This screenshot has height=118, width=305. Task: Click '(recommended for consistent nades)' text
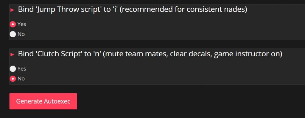click(x=183, y=9)
